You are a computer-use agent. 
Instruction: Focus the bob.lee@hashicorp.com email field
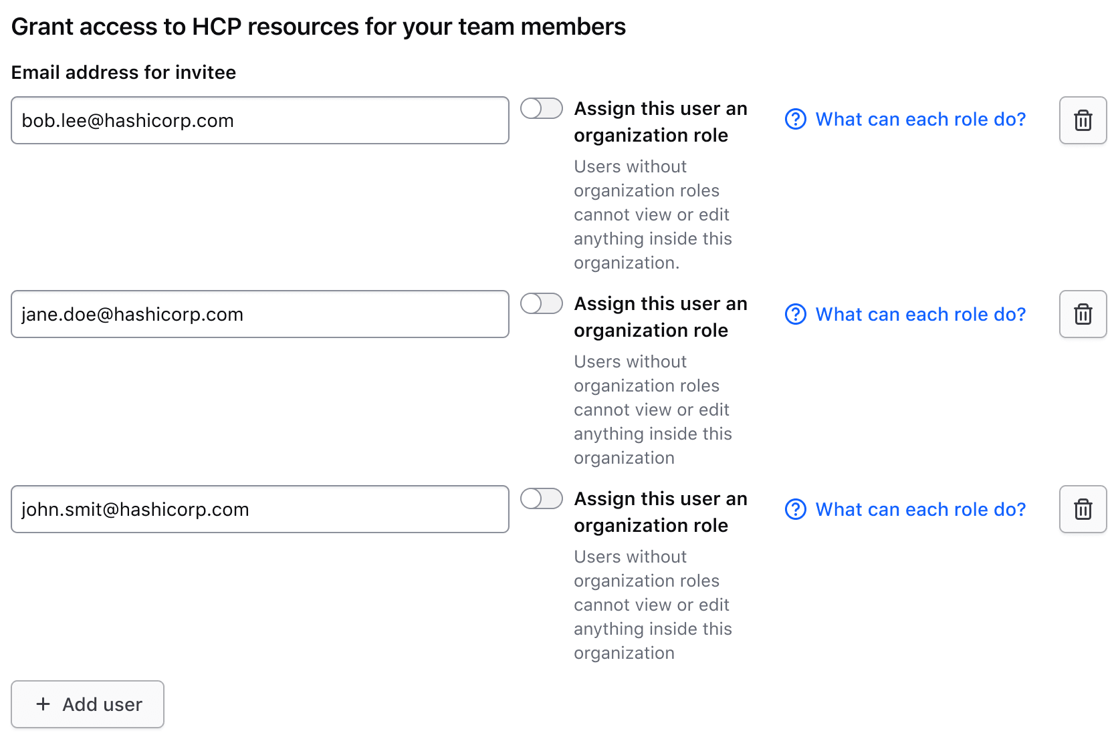(259, 120)
